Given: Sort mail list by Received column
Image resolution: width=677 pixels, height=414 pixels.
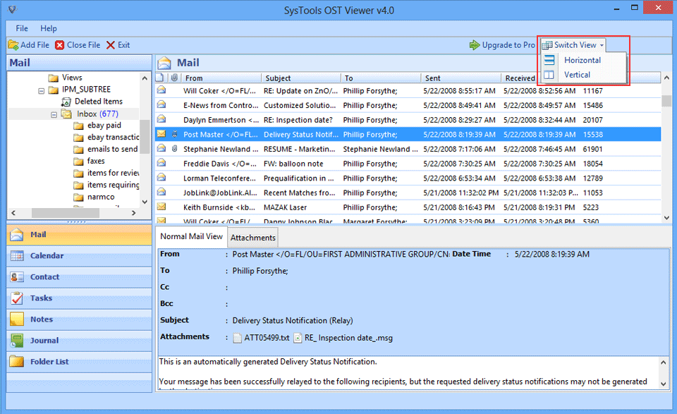Looking at the screenshot, I should (x=520, y=78).
